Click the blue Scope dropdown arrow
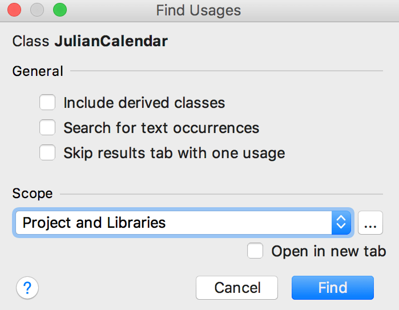 [x=340, y=223]
